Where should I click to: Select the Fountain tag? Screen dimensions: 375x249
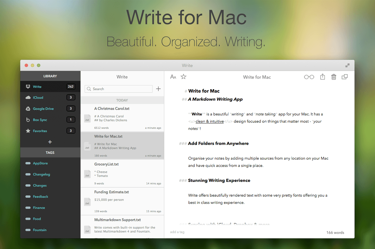point(50,230)
